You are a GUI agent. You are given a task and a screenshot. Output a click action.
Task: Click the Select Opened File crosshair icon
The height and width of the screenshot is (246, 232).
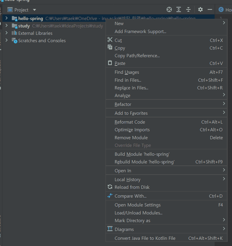pos(169,9)
